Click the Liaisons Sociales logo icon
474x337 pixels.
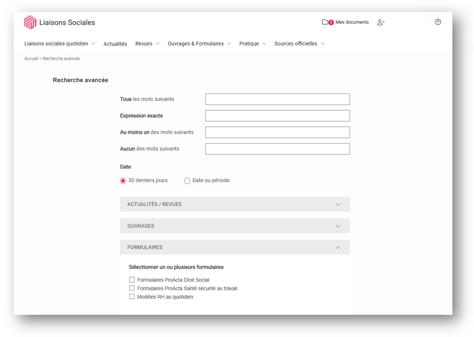pos(30,22)
